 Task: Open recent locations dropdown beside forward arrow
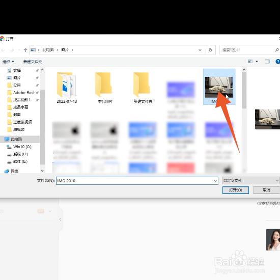click(x=19, y=50)
